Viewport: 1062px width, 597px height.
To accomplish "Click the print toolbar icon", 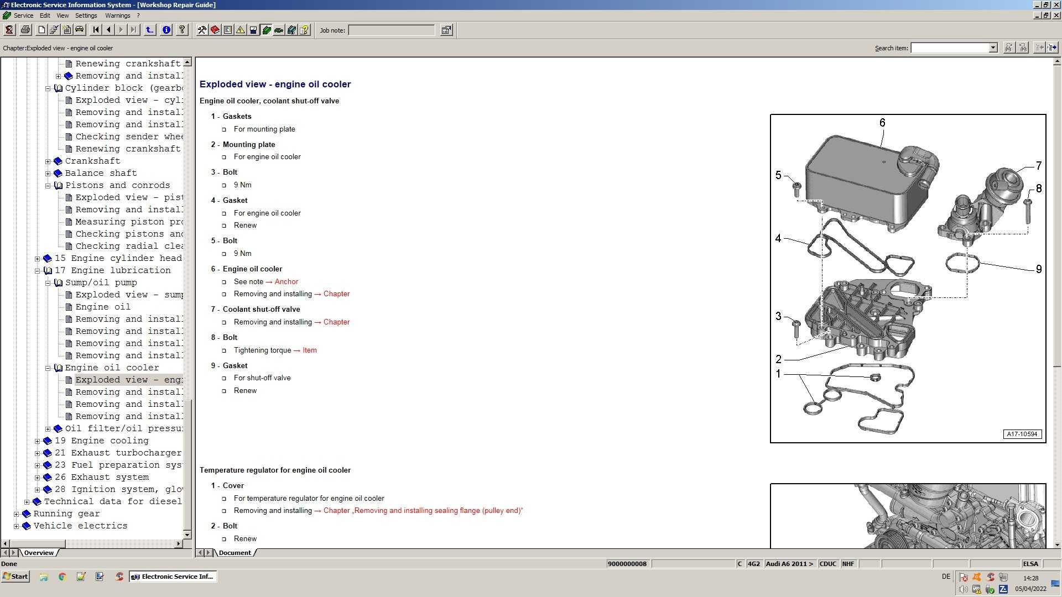I will [25, 30].
